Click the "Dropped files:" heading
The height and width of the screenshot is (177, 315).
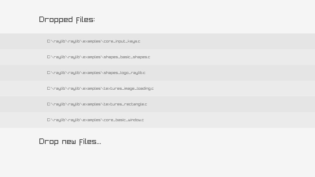click(x=67, y=20)
